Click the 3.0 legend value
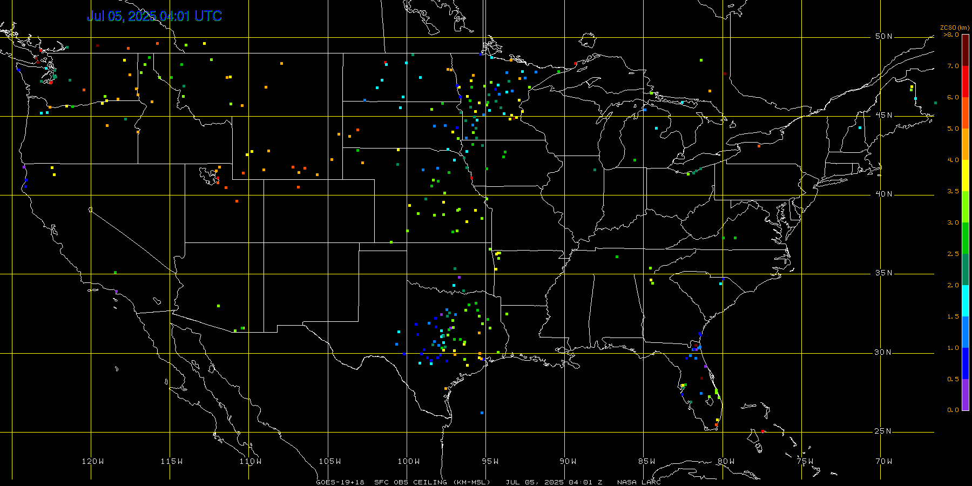This screenshot has width=972, height=486. [953, 222]
